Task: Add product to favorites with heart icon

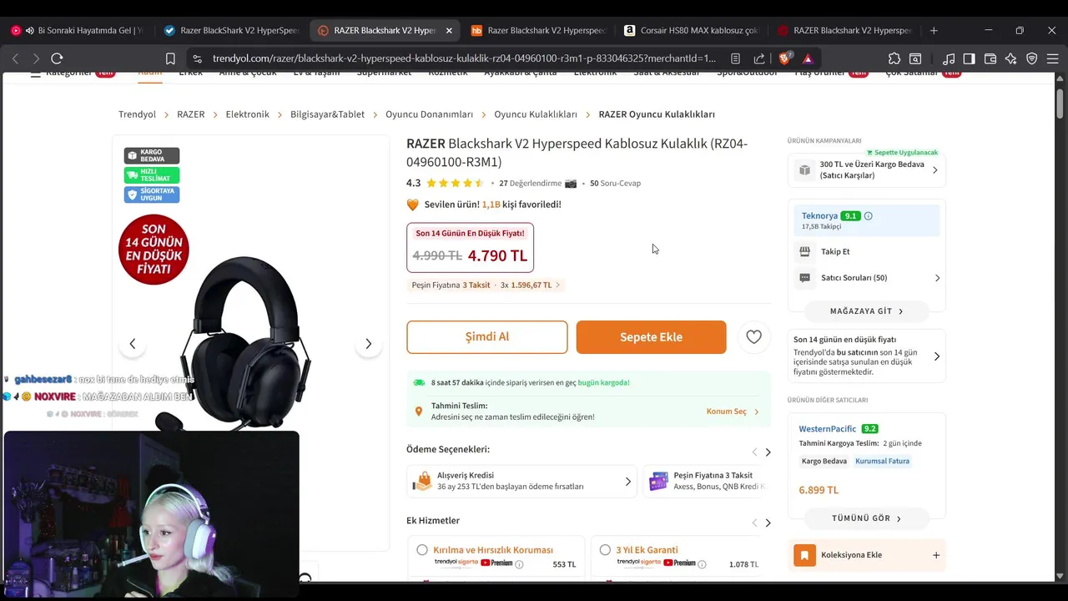Action: [753, 337]
